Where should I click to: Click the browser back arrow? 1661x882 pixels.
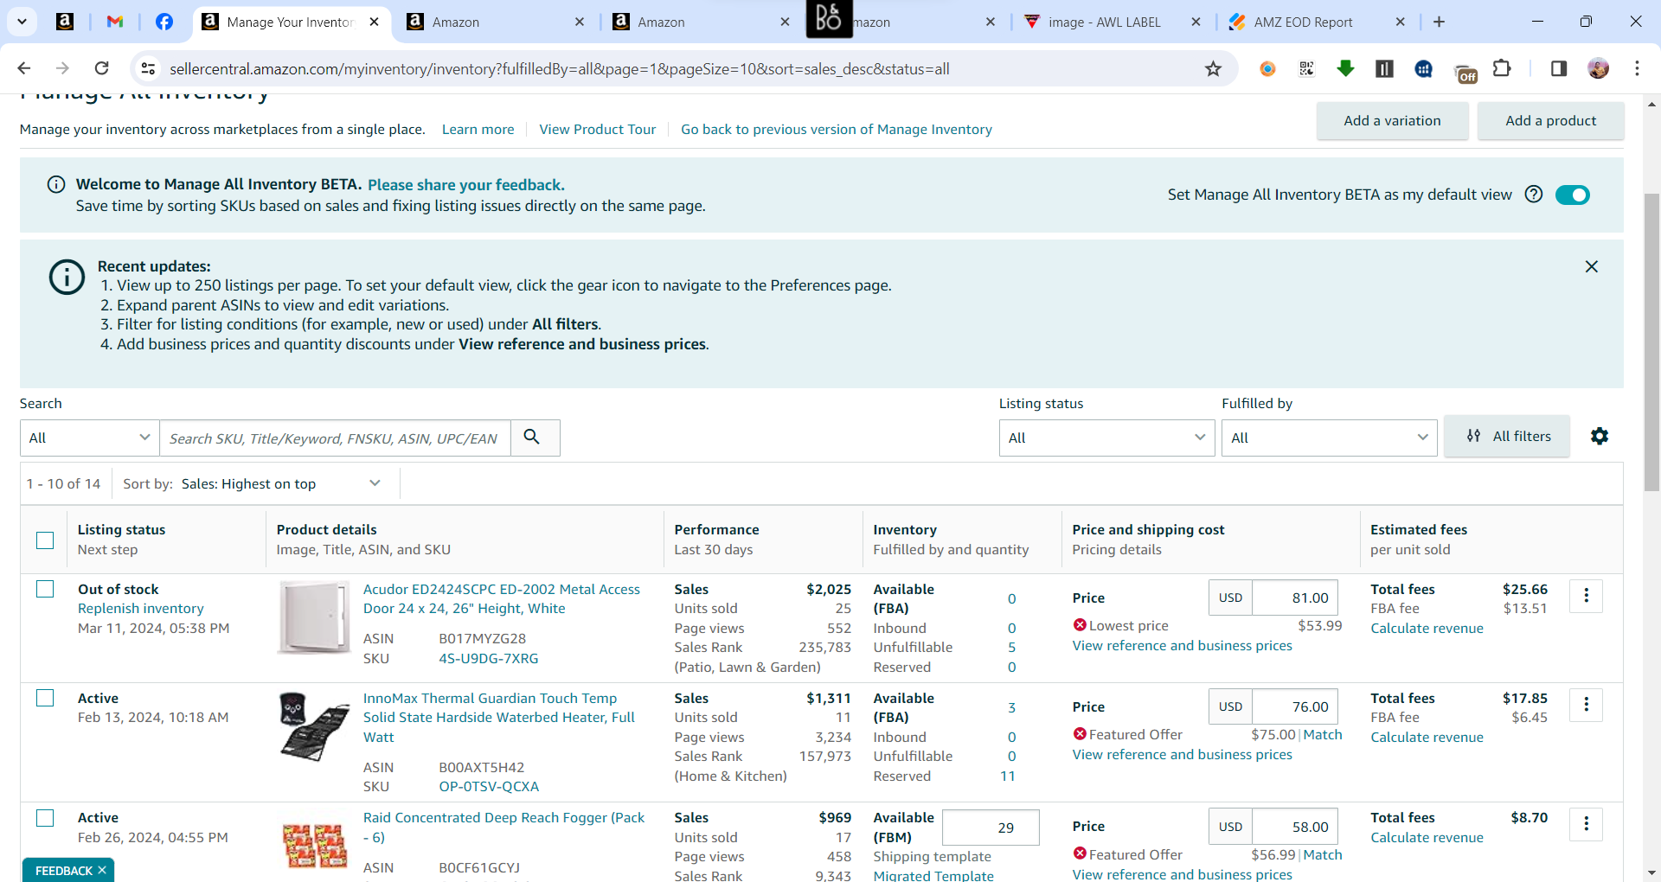pos(24,68)
